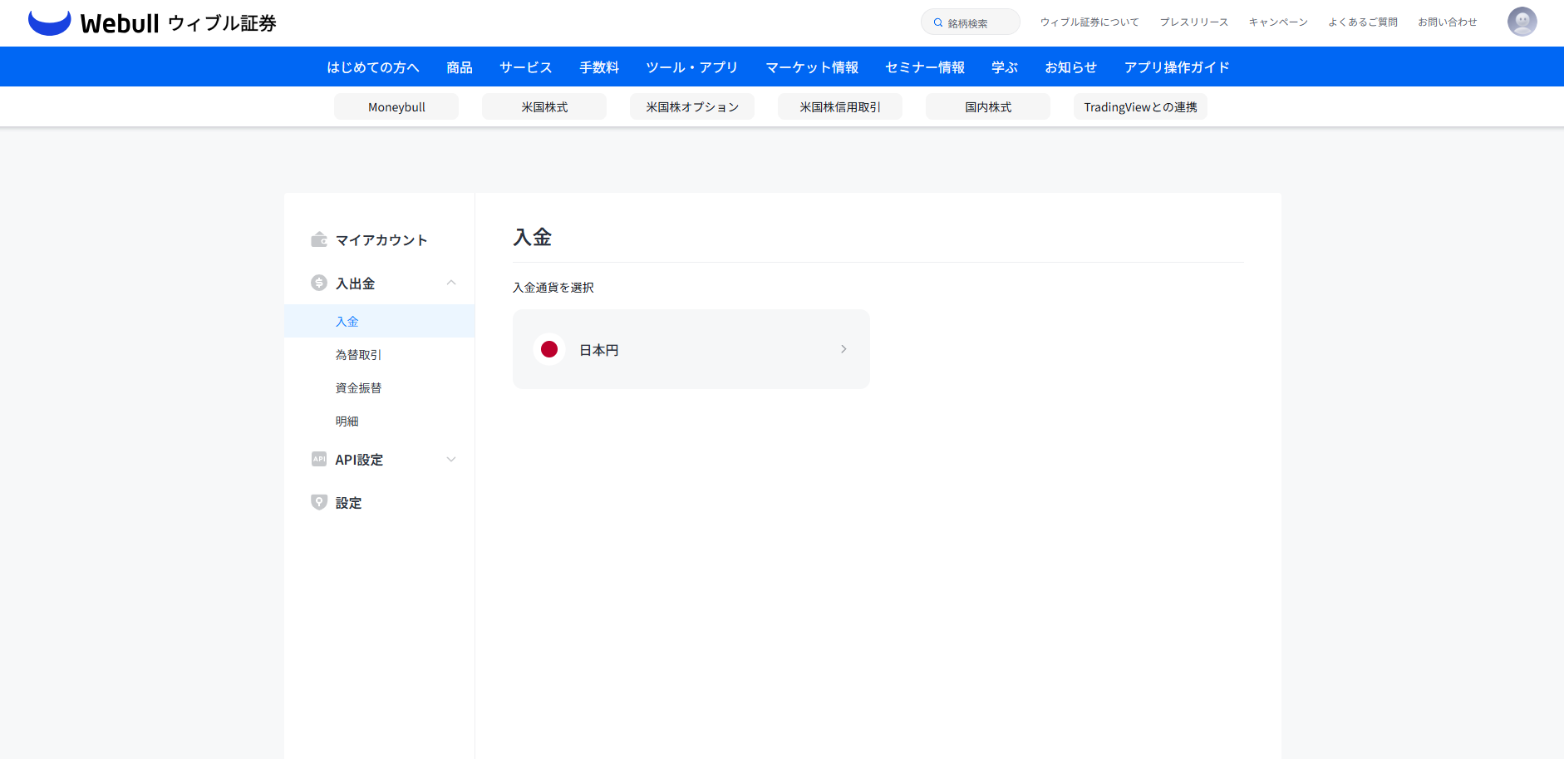Open 日本円 option arrow
Viewport: 1564px width, 759px height.
point(843,350)
